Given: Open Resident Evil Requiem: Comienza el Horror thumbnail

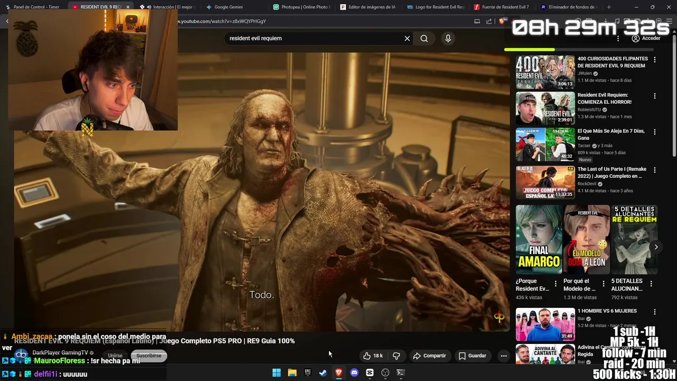Looking at the screenshot, I should (545, 108).
